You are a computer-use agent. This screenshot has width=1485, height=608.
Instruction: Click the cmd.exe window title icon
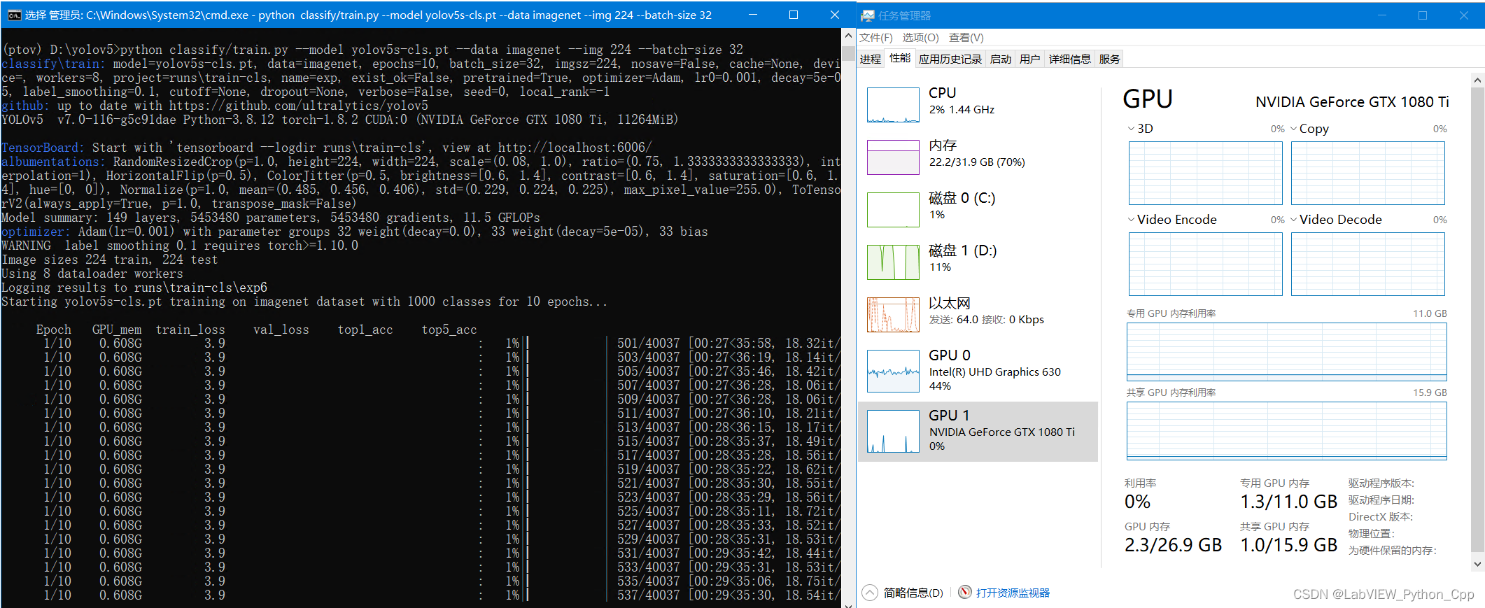[14, 15]
